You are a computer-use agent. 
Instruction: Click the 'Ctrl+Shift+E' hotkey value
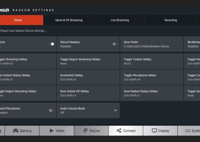[x=68, y=80]
